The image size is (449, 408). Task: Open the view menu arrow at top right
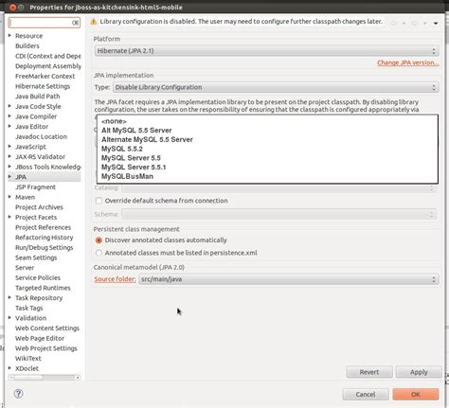436,23
